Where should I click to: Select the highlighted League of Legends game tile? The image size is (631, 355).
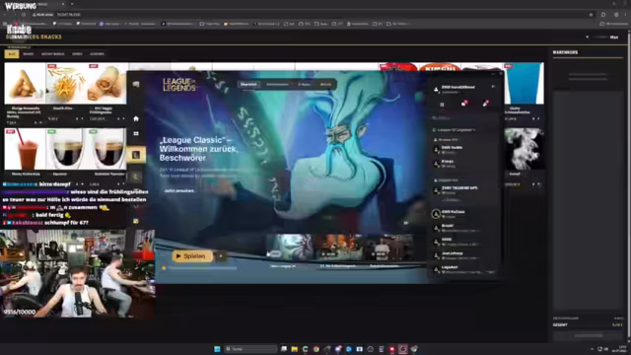tap(136, 155)
